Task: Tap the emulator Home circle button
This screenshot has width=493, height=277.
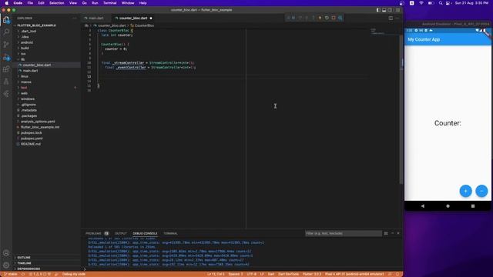Action: click(448, 206)
